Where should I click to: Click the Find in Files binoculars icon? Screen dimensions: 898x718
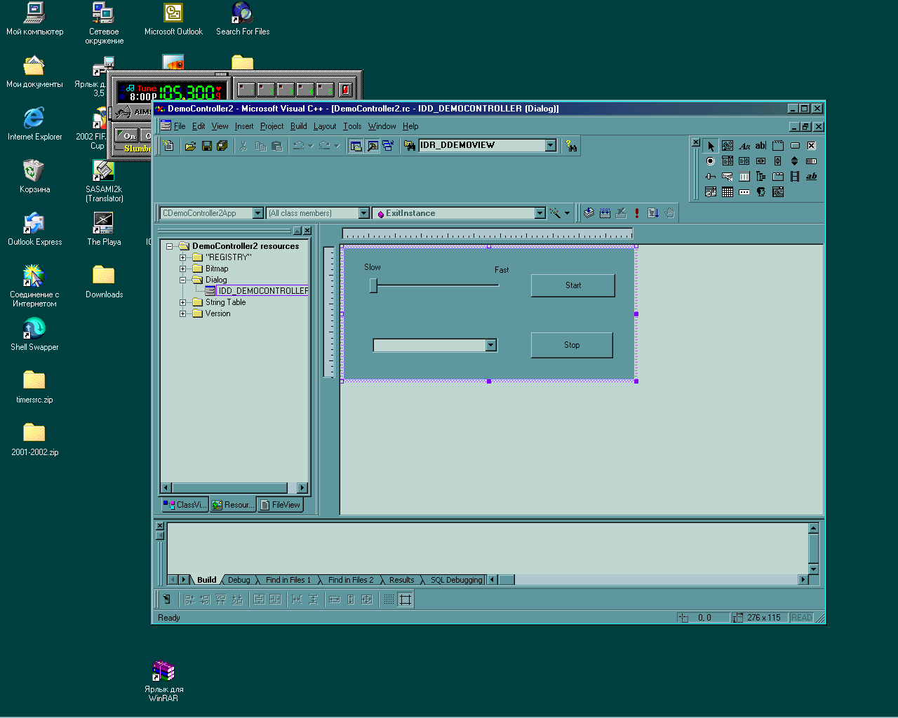[x=410, y=146]
